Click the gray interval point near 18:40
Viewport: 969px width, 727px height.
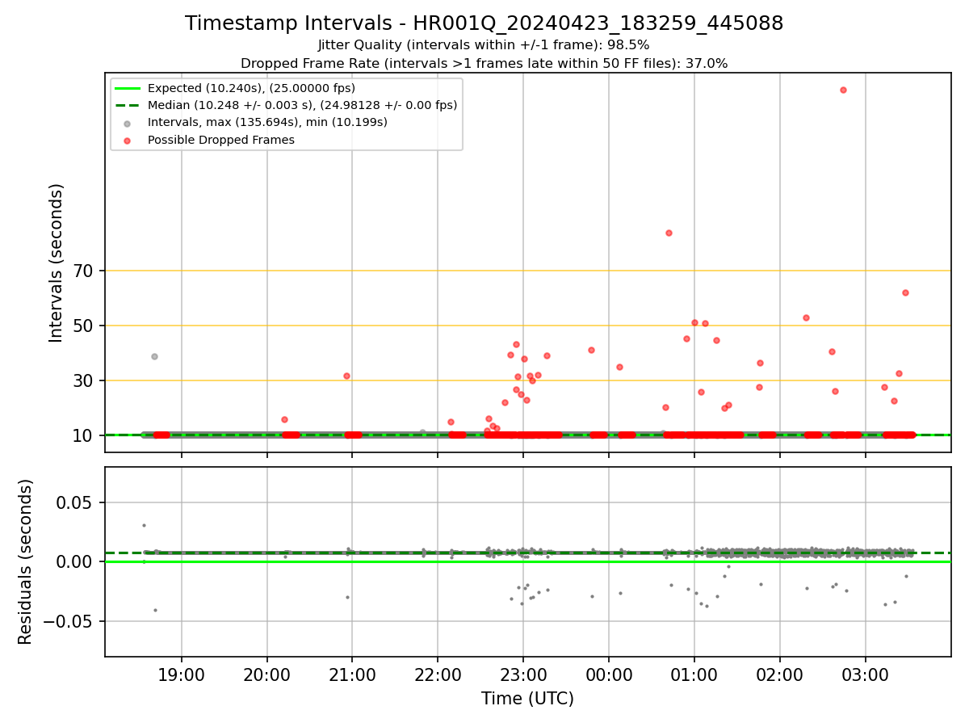click(x=154, y=356)
